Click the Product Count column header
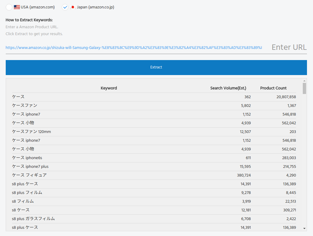Viewport: 313px width, 236px height. tap(273, 88)
